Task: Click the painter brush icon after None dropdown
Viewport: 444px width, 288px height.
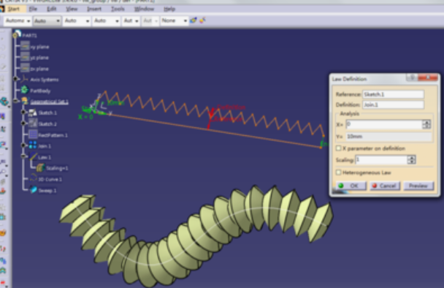Action: pos(194,20)
